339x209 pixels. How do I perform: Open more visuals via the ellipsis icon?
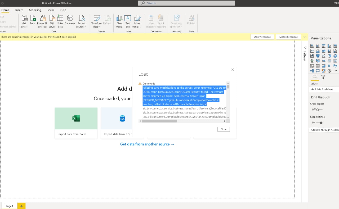coord(335,71)
